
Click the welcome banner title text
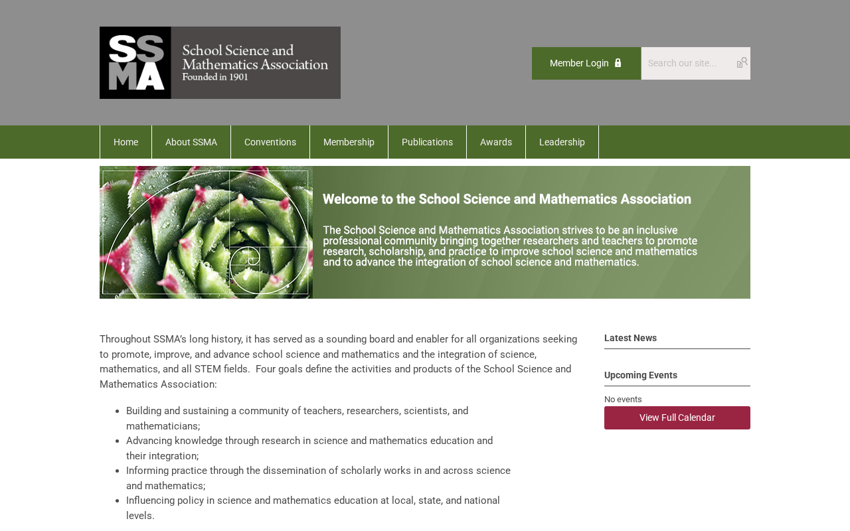pos(507,199)
